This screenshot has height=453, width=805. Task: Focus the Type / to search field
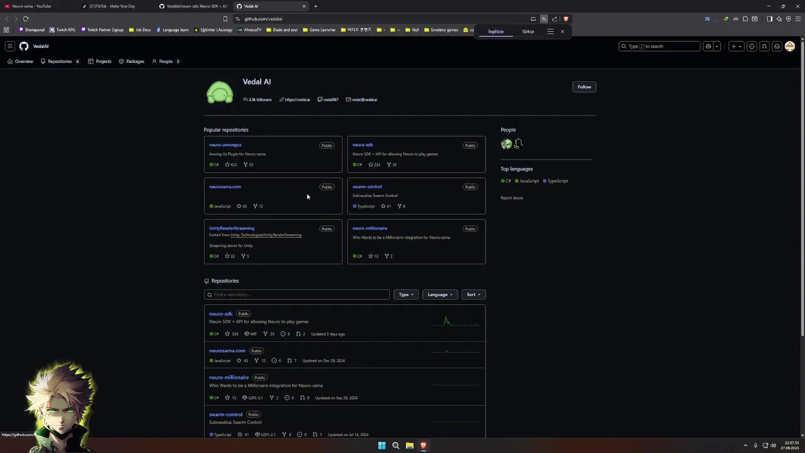pos(659,46)
